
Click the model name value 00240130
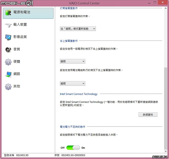(x=22, y=155)
